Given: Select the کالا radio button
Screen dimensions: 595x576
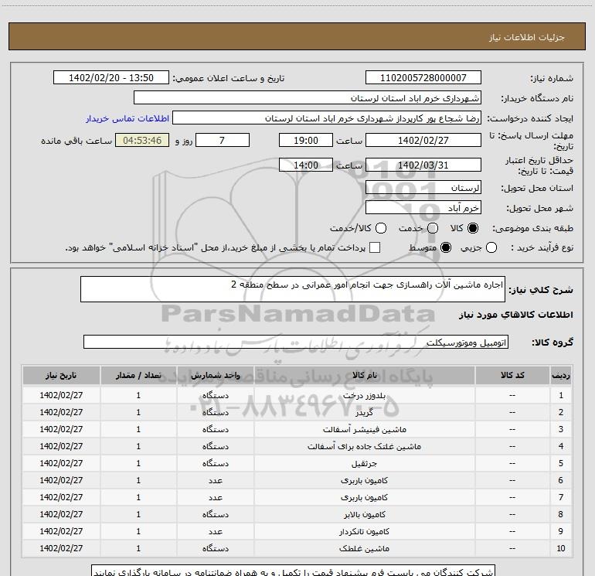Looking at the screenshot, I should pos(473,228).
